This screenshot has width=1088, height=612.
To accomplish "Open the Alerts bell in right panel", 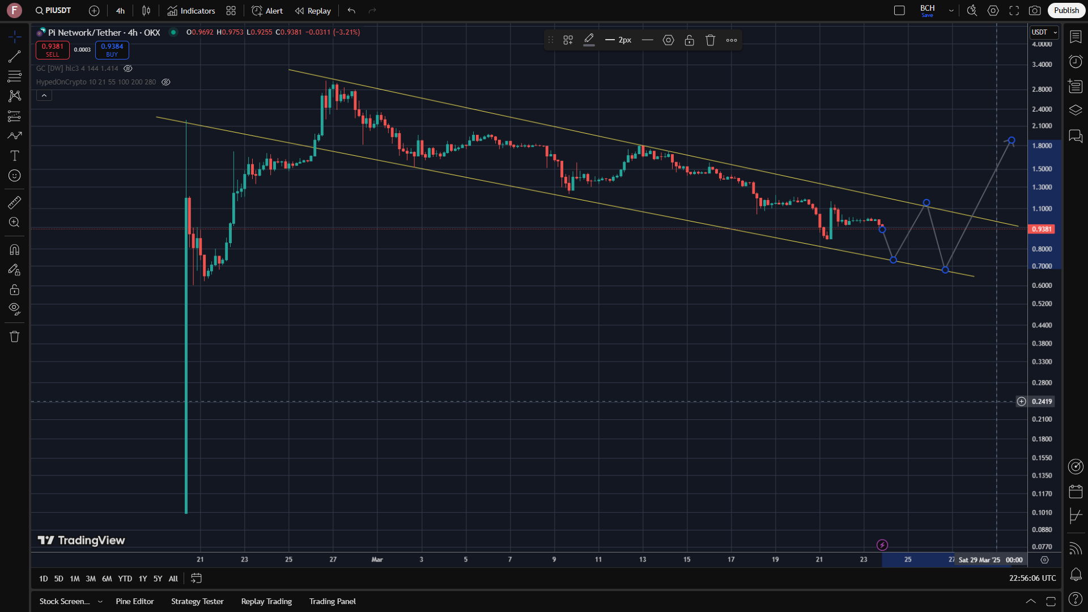I will point(1076,575).
